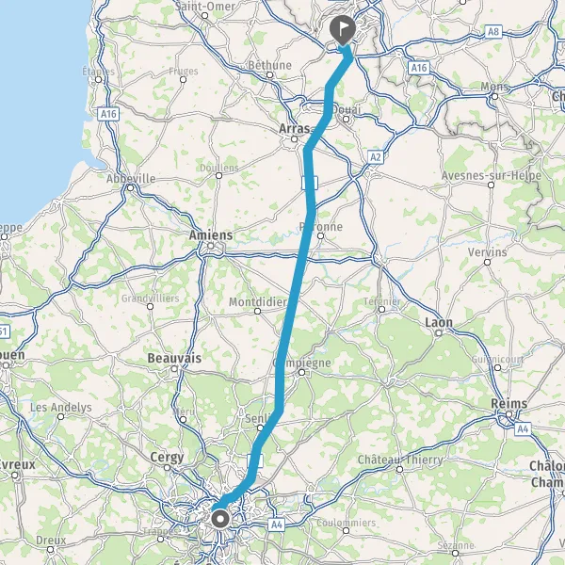
Task: Select the Amiens city label
Action: [211, 235]
